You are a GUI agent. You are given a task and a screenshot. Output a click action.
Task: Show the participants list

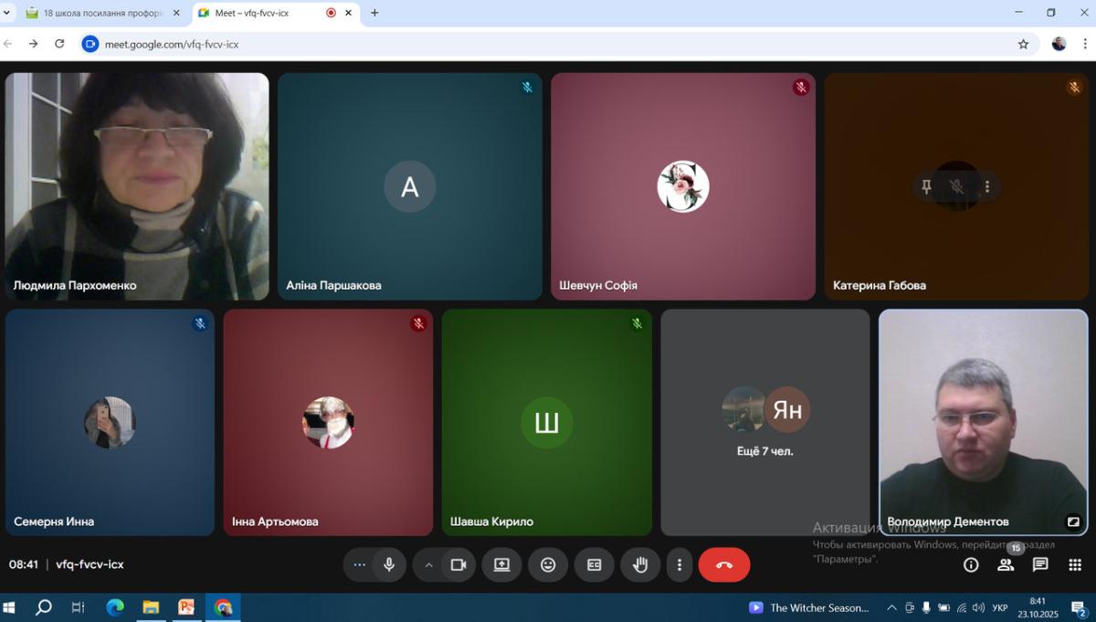point(1006,565)
